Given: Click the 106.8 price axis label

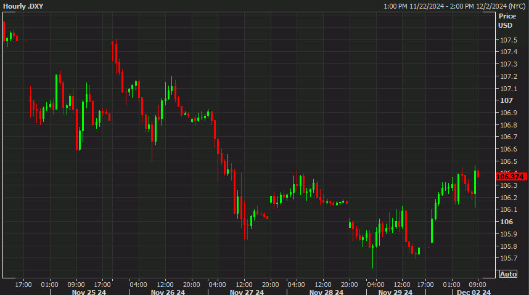Looking at the screenshot, I should tap(509, 125).
